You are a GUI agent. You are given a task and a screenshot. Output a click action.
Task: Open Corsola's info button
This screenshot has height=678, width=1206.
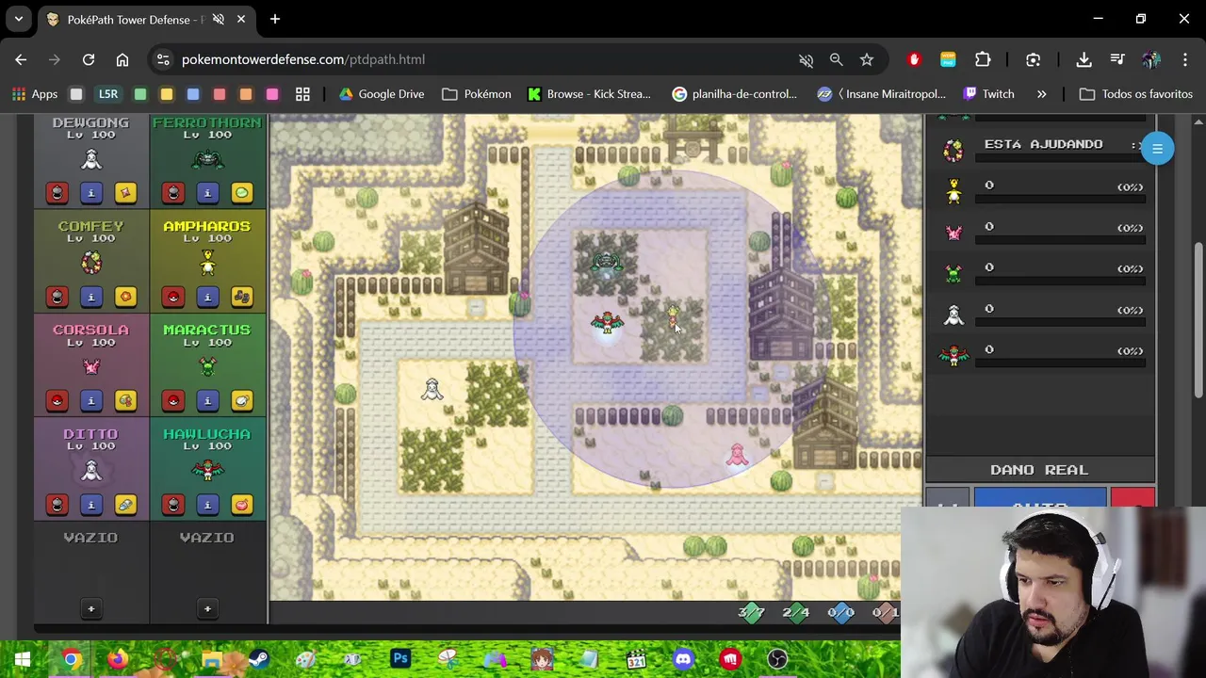click(91, 401)
